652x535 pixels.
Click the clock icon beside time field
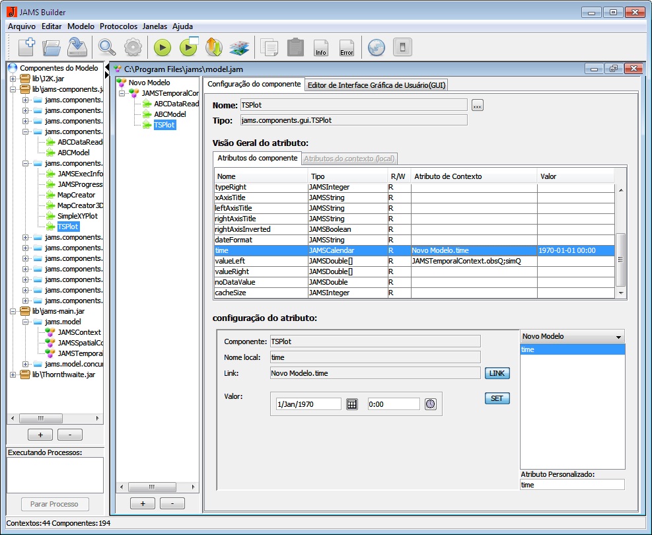pyautogui.click(x=431, y=404)
